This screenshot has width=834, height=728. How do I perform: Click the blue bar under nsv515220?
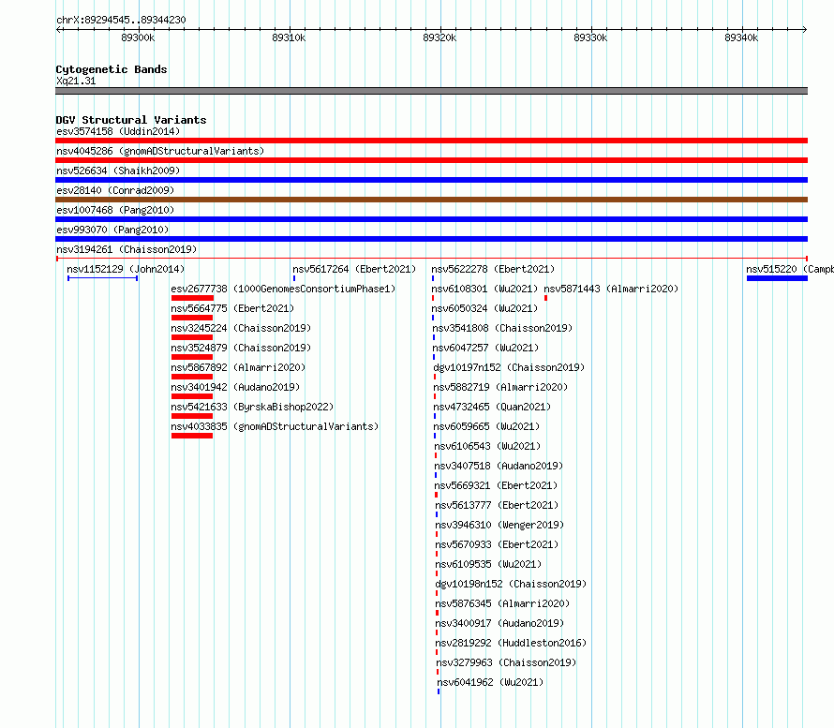(777, 278)
